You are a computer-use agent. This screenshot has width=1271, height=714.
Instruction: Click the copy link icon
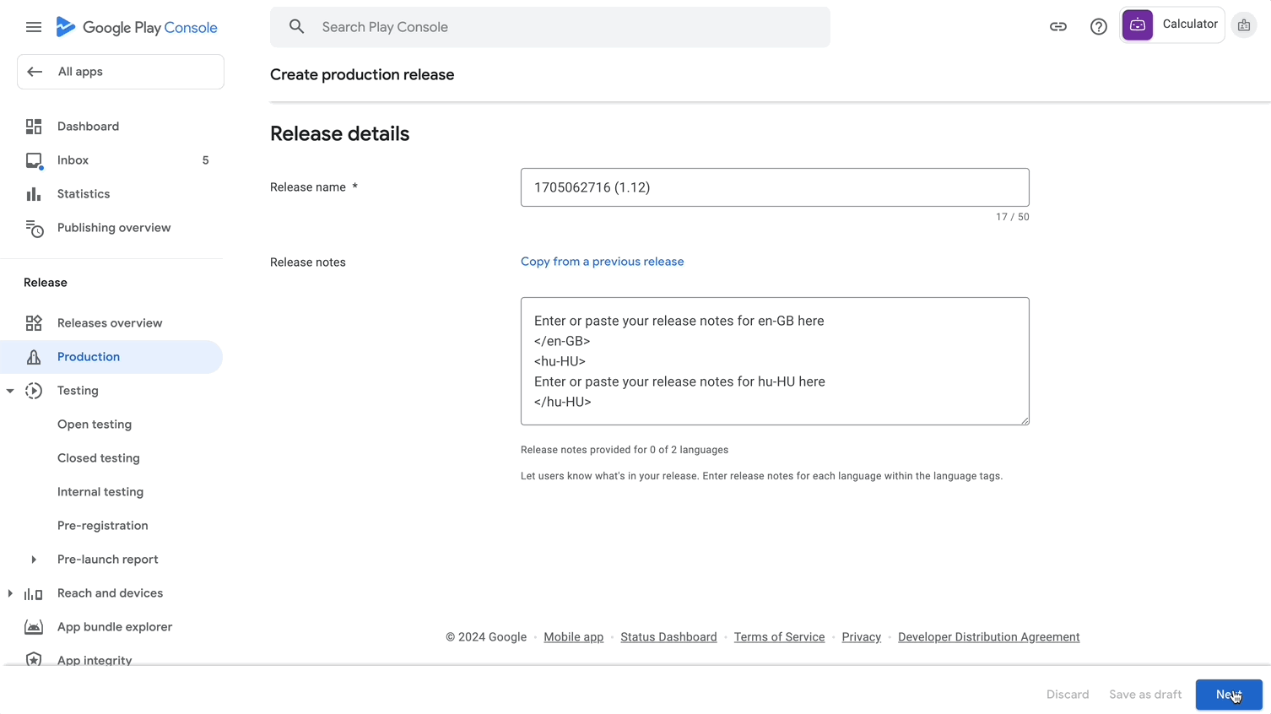click(x=1057, y=26)
